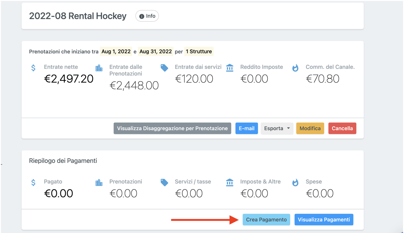Image resolution: width=404 pixels, height=233 pixels.
Task: Click the dollar icon beside Pagato
Action: pos(33,182)
